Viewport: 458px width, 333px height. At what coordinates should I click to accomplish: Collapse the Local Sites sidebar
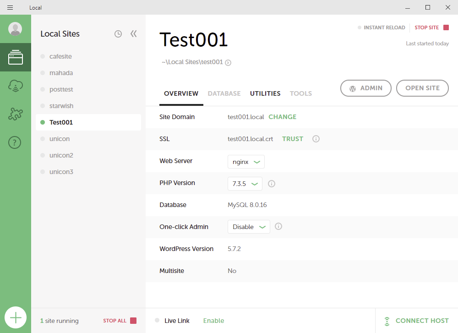pyautogui.click(x=133, y=34)
